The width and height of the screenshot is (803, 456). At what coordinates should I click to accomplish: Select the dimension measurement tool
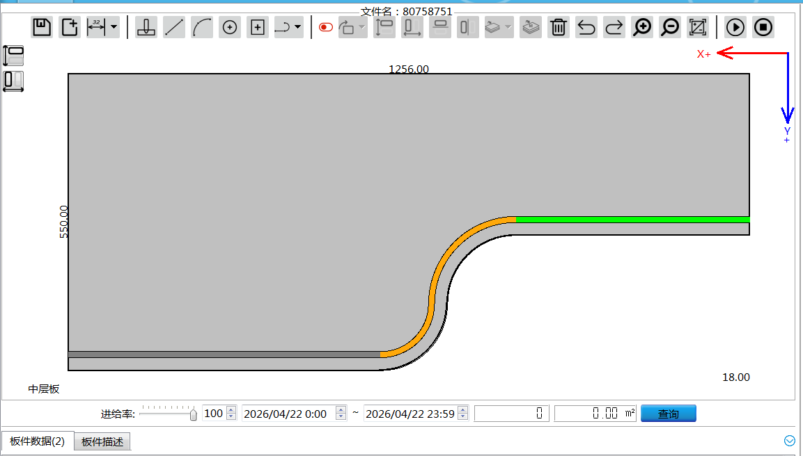coord(96,27)
